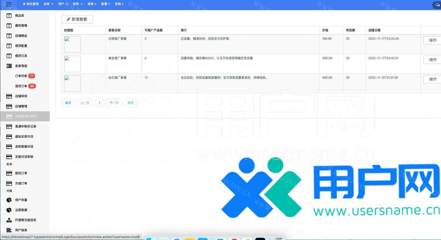Select the 卖家等级 sidebar icon
This screenshot has height=240, width=441.
tap(9, 66)
